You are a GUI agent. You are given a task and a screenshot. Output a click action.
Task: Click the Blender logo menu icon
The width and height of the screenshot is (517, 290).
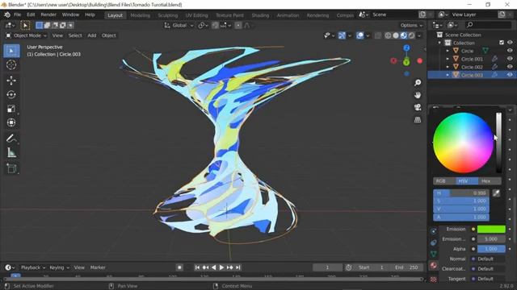[x=7, y=14]
